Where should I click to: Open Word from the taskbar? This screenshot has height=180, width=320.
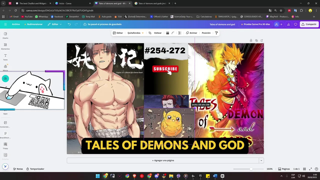tap(215, 176)
